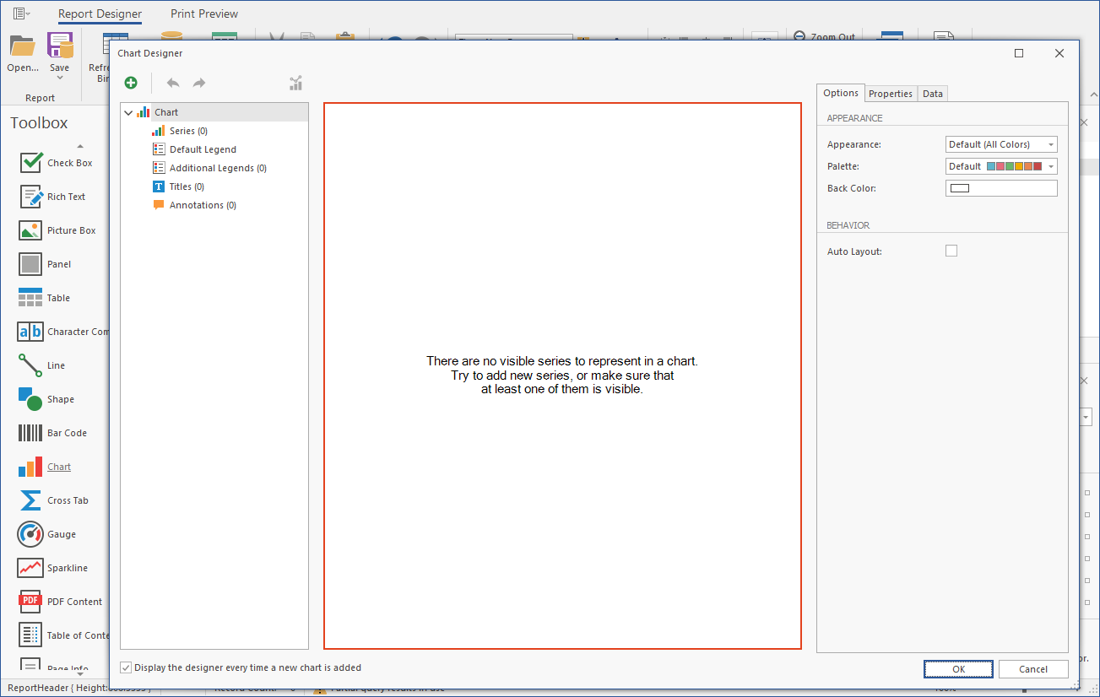This screenshot has width=1100, height=697.
Task: Pick the Bar Code toolbox icon
Action: point(30,433)
